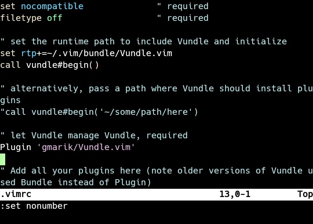Image resolution: width=313 pixels, height=224 pixels.
Task: Click comment 'Add all your plugins here'
Action: click(156, 171)
